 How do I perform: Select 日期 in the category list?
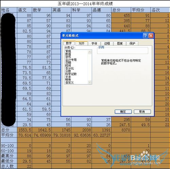(68, 63)
